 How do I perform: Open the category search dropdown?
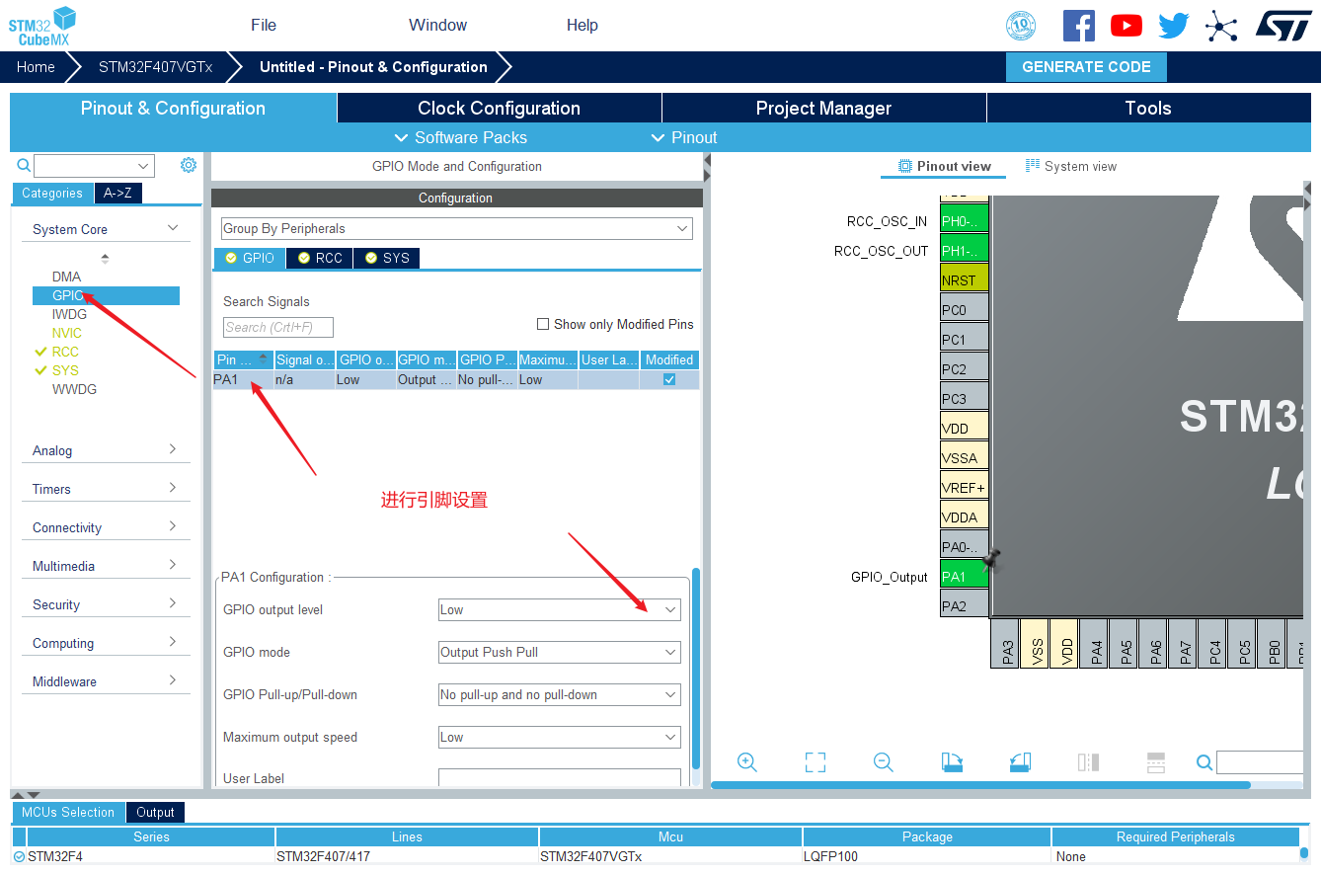144,166
